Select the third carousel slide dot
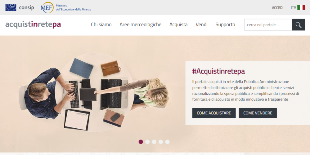The height and width of the screenshot is (155, 310). [154, 142]
